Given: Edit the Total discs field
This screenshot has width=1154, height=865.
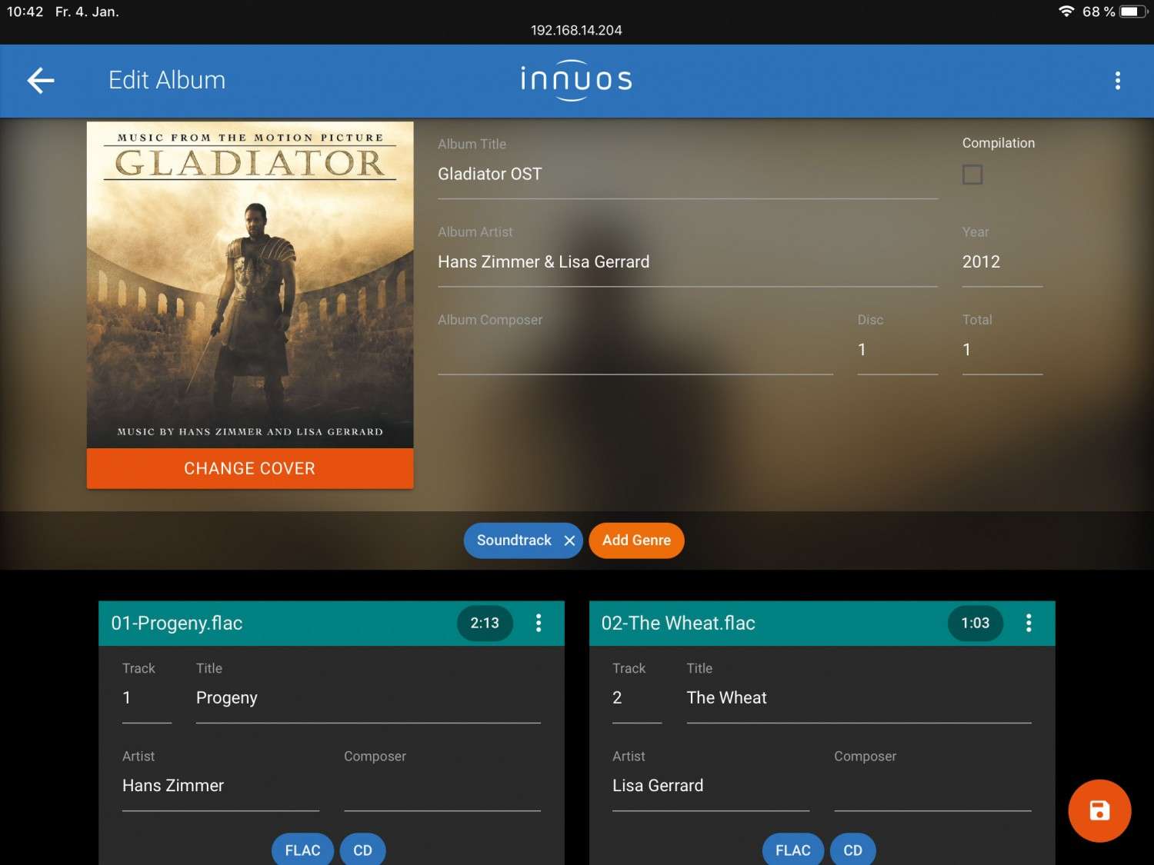Looking at the screenshot, I should click(x=1002, y=350).
